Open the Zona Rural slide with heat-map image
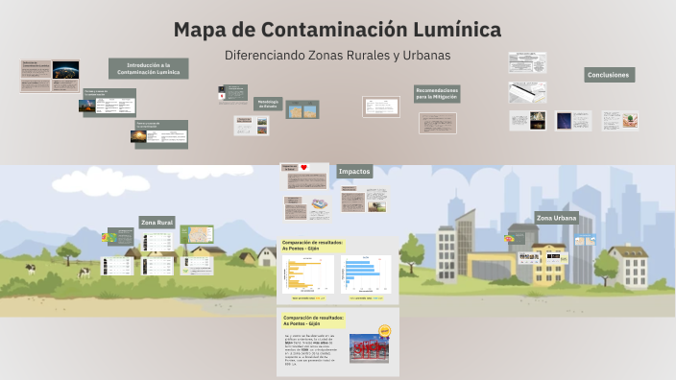The width and height of the screenshot is (676, 380). pyautogui.click(x=118, y=237)
